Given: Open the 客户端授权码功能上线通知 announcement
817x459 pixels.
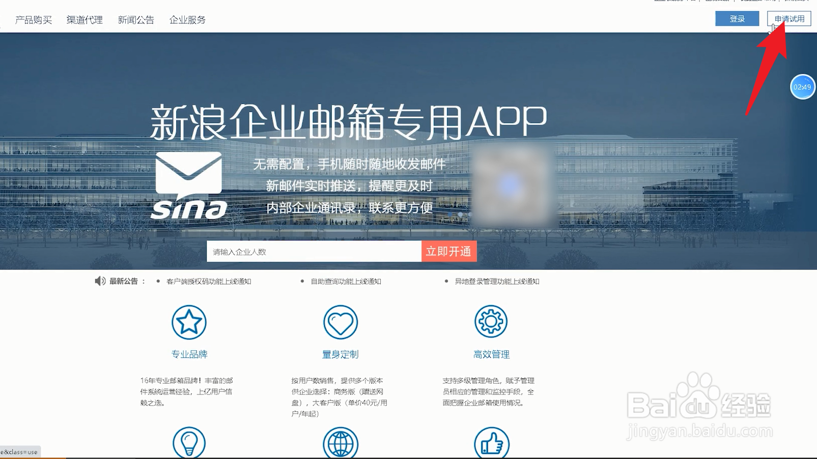Looking at the screenshot, I should 209,281.
